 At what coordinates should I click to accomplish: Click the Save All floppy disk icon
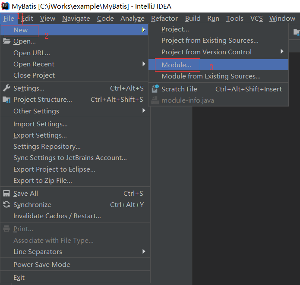point(6,194)
